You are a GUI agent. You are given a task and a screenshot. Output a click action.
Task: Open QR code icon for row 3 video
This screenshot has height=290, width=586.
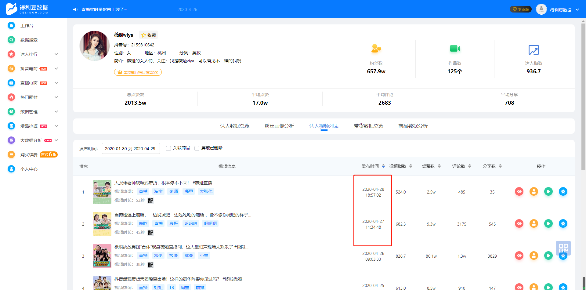pyautogui.click(x=151, y=265)
